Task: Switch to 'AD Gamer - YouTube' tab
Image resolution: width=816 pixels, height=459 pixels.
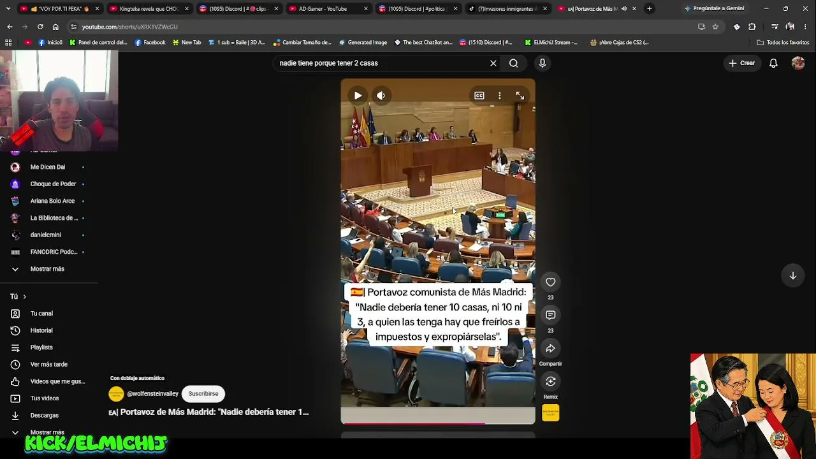Action: click(x=328, y=9)
